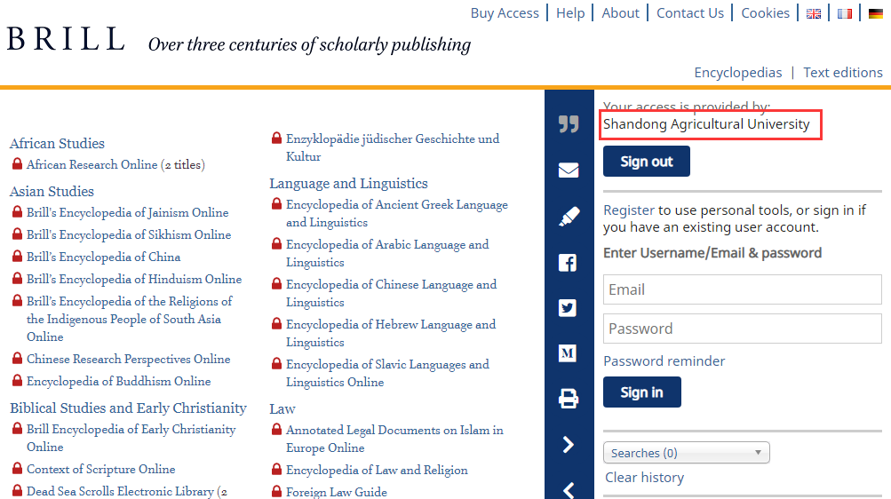The image size is (891, 499).
Task: Open the Buy Access menu link
Action: point(505,13)
